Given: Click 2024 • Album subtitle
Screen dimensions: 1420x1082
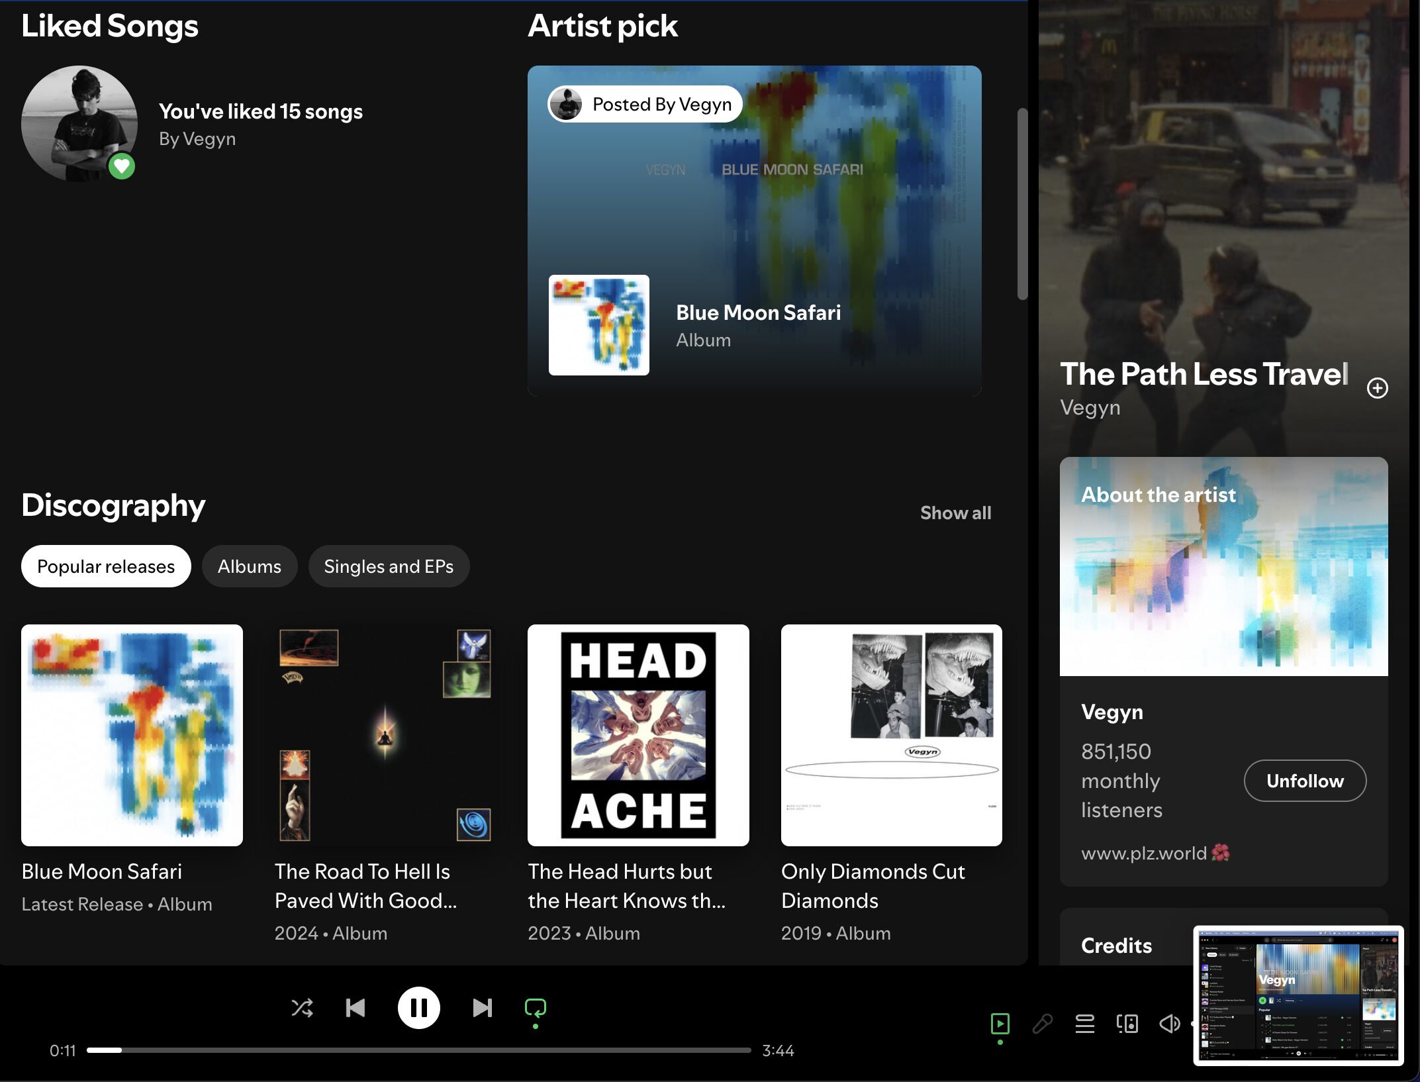Looking at the screenshot, I should pos(331,933).
